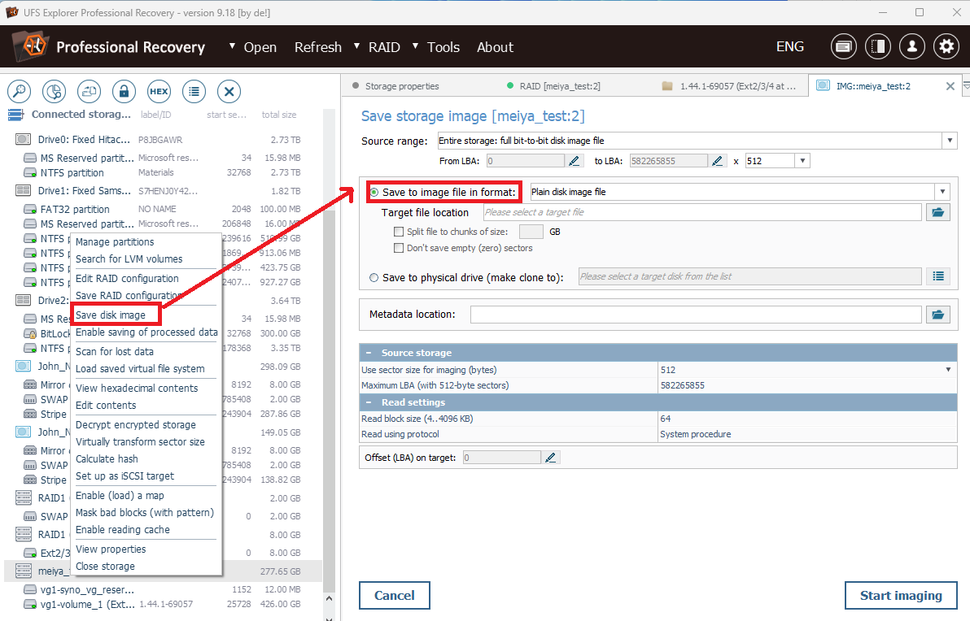Expand the Plain disk image file format dropdown
This screenshot has height=621, width=970.
(x=942, y=192)
